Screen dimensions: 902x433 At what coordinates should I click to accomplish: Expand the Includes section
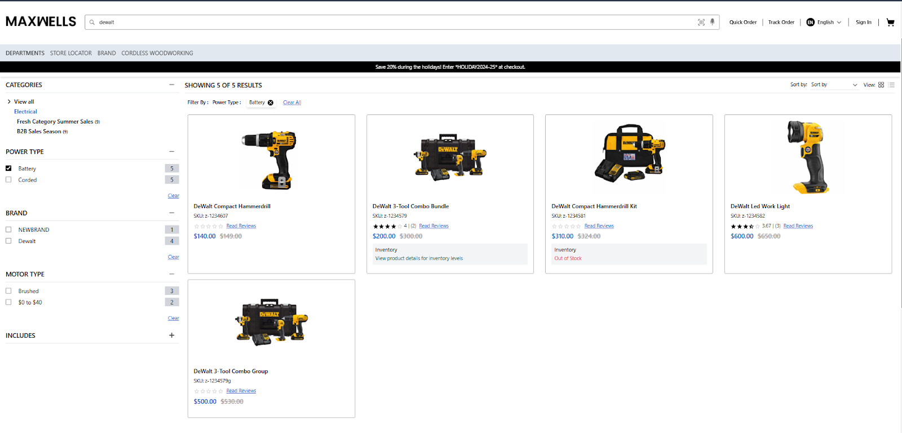point(171,335)
